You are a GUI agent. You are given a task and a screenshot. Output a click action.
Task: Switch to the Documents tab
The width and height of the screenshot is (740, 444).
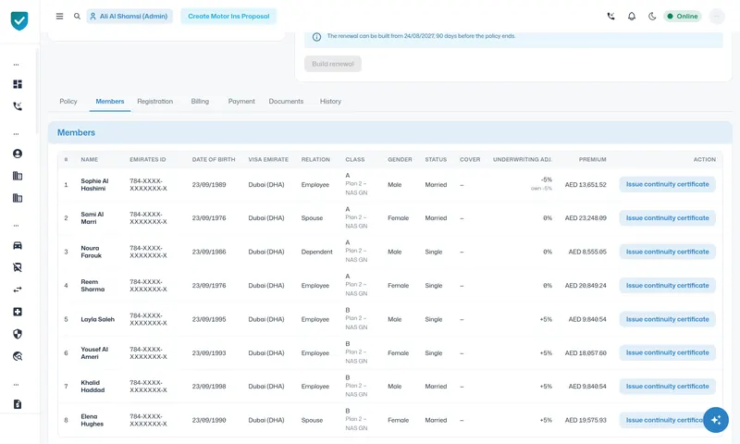(x=286, y=102)
